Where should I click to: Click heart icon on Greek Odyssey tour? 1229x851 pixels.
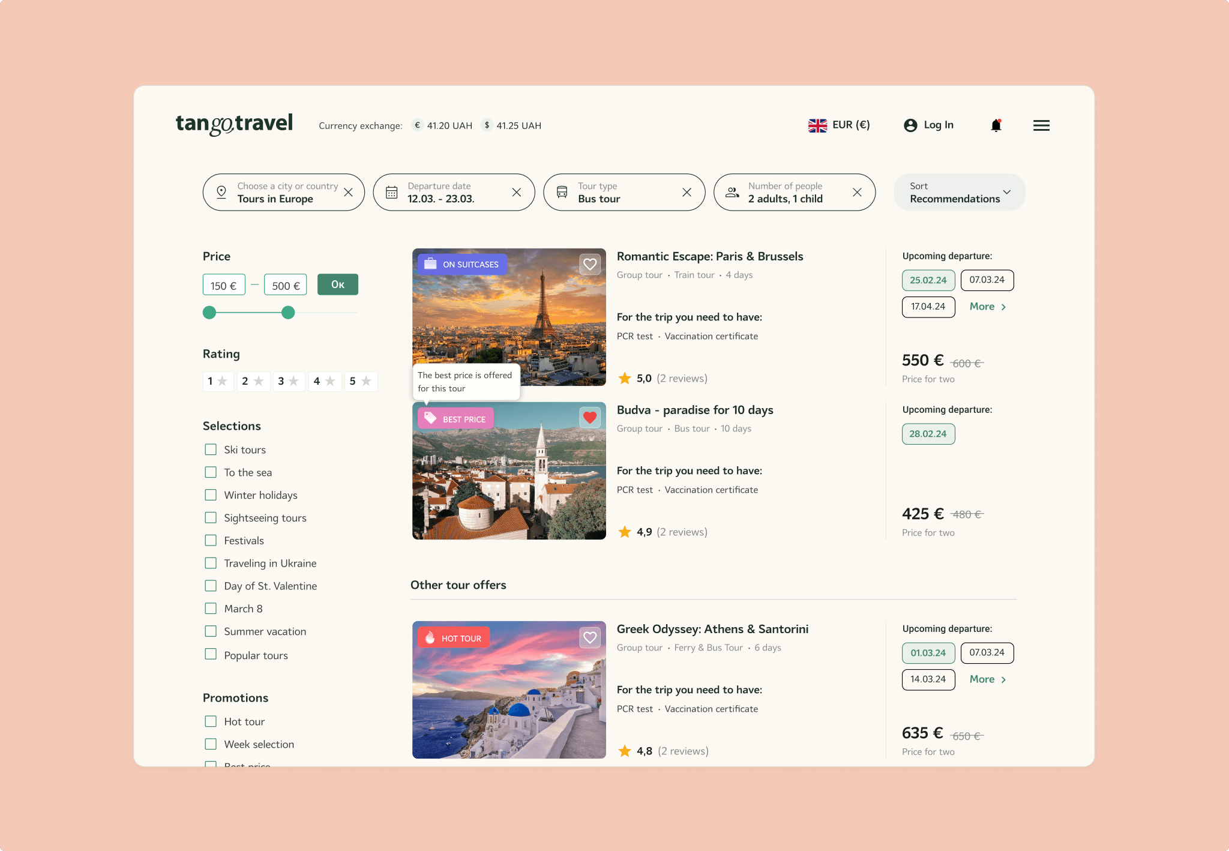(590, 637)
